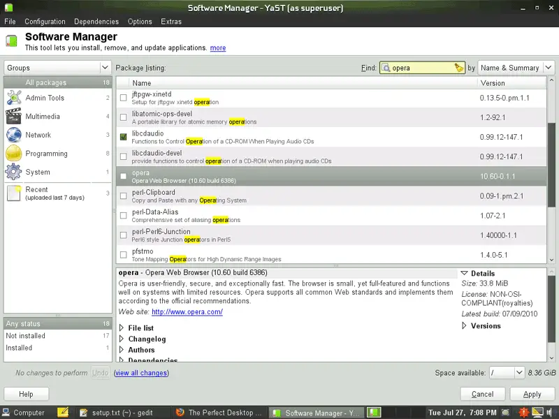
Task: Click the Name column header
Action: 303,82
